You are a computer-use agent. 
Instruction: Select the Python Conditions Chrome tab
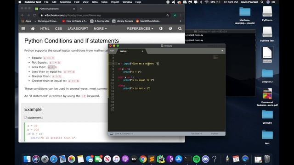click(x=55, y=9)
